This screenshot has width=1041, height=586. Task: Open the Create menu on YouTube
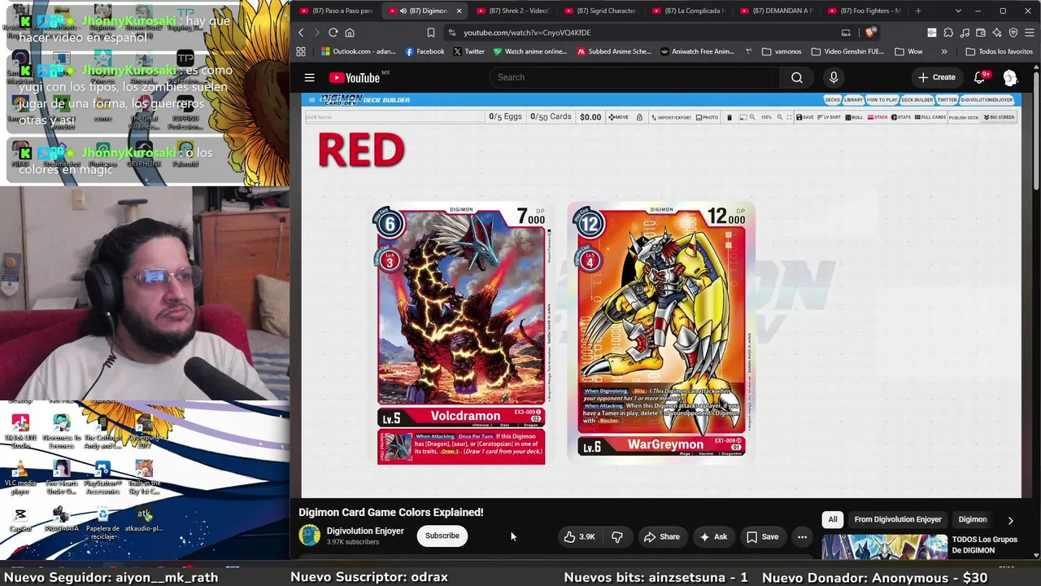[x=937, y=77]
